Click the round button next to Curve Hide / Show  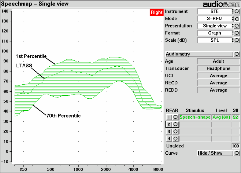(x=237, y=153)
